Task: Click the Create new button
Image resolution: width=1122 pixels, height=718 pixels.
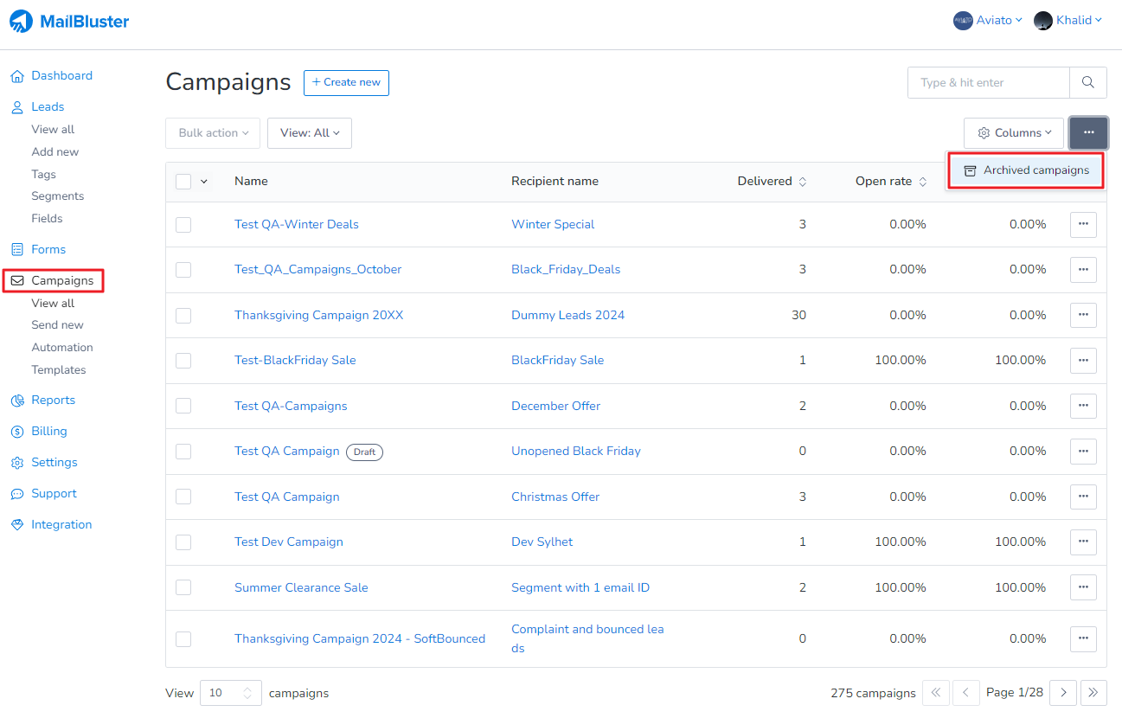Action: (346, 83)
